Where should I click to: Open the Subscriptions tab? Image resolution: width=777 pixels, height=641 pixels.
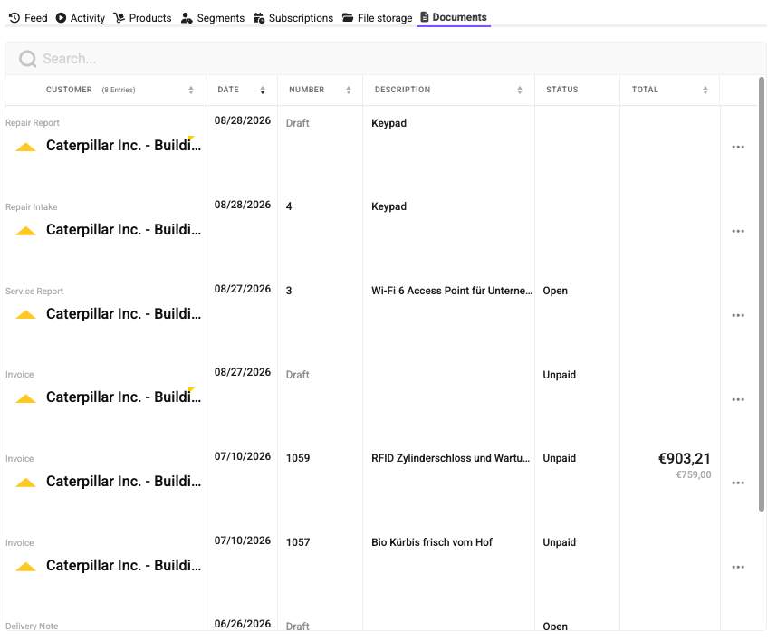click(293, 18)
